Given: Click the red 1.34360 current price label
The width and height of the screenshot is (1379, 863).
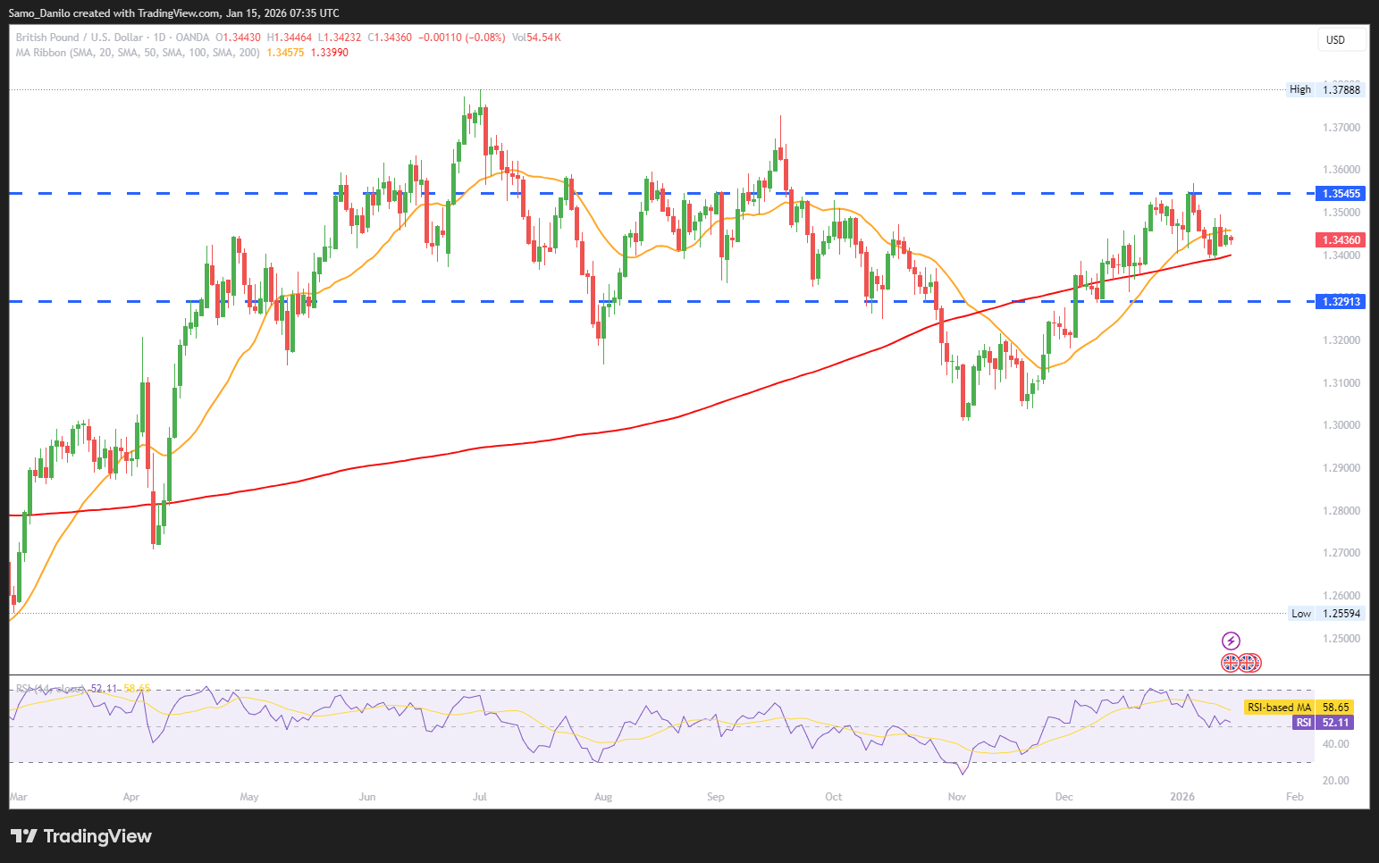Looking at the screenshot, I should 1341,240.
